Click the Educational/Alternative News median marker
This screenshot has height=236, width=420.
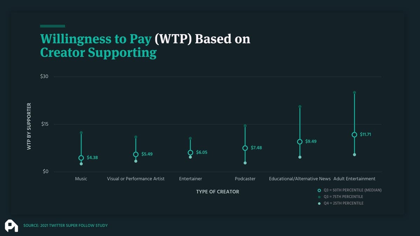click(300, 142)
